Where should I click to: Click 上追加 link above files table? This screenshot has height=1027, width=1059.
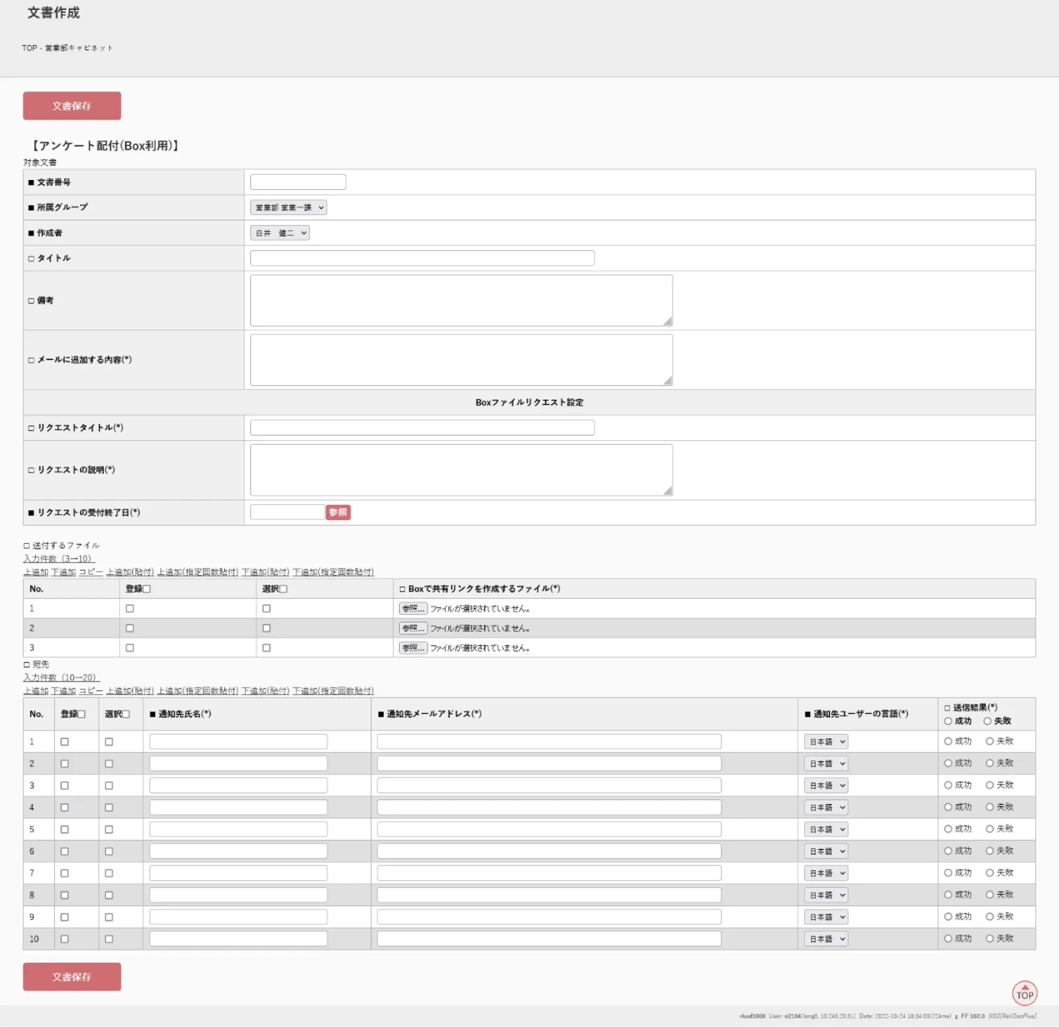coord(36,572)
